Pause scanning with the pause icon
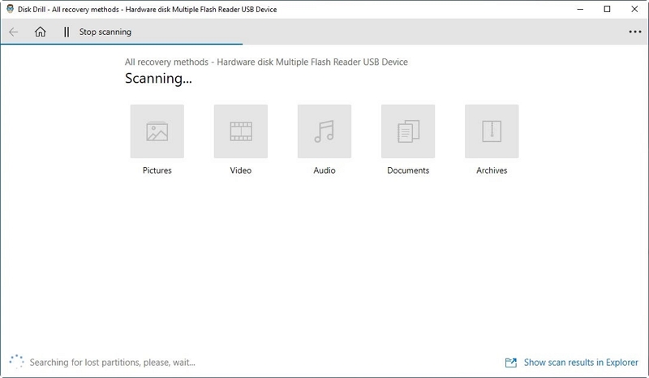The height and width of the screenshot is (378, 649). click(x=67, y=32)
